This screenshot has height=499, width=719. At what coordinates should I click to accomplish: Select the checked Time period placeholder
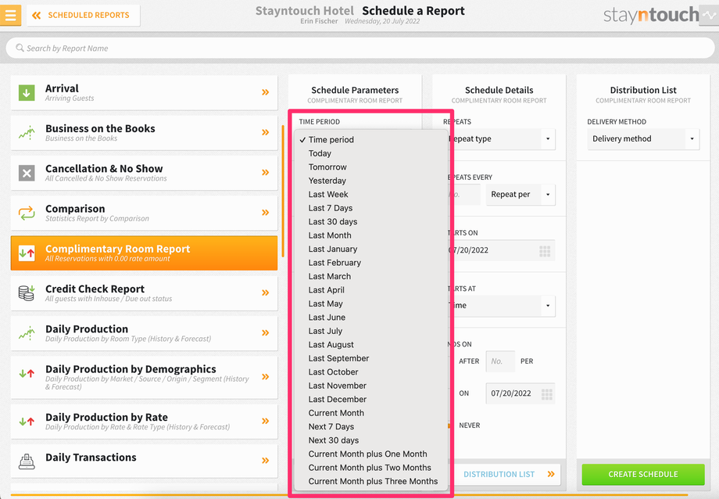click(331, 139)
